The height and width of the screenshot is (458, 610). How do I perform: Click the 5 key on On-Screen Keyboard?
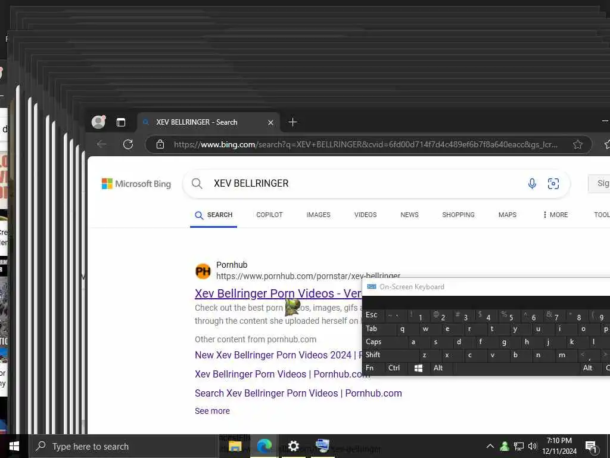(509, 316)
